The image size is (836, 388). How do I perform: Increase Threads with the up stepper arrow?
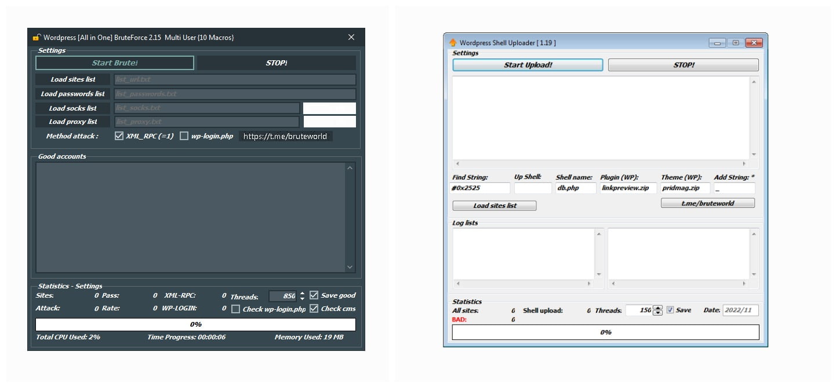(x=302, y=292)
